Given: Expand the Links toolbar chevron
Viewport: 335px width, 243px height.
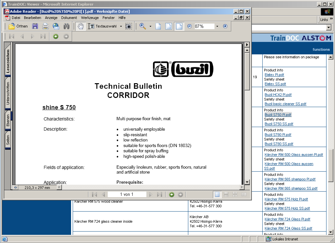Looking at the screenshot, I should click(331, 19).
